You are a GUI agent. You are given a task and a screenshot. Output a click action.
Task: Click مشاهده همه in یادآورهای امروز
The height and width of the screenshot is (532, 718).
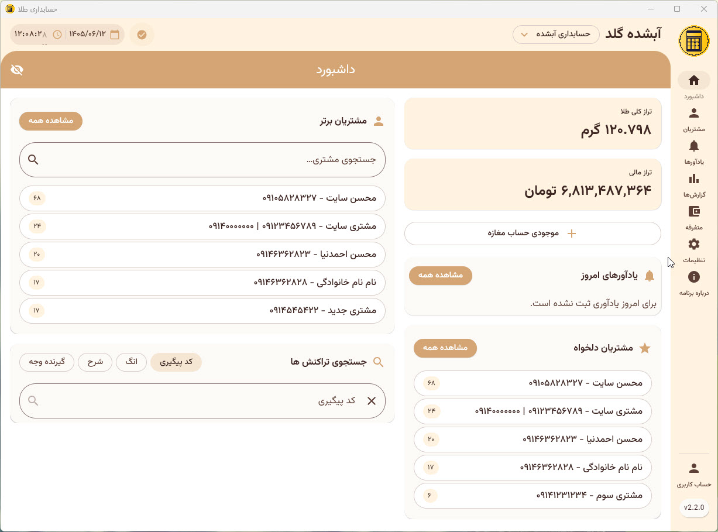pyautogui.click(x=441, y=276)
